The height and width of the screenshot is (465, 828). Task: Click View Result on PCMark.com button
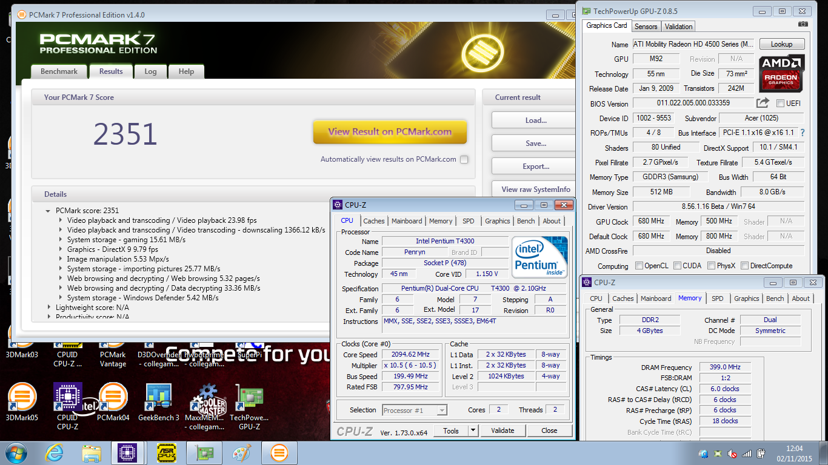(x=390, y=131)
